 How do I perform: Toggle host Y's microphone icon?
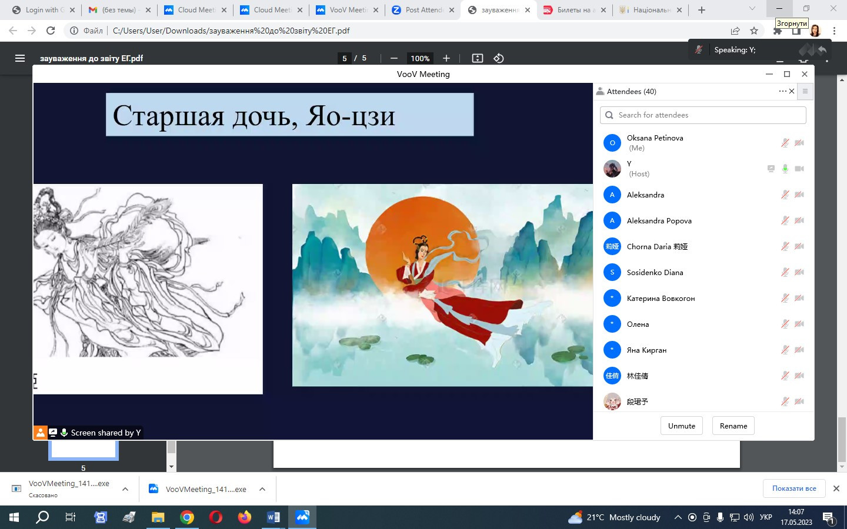click(785, 169)
